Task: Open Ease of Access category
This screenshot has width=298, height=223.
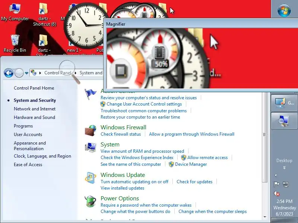Action: pos(28,165)
